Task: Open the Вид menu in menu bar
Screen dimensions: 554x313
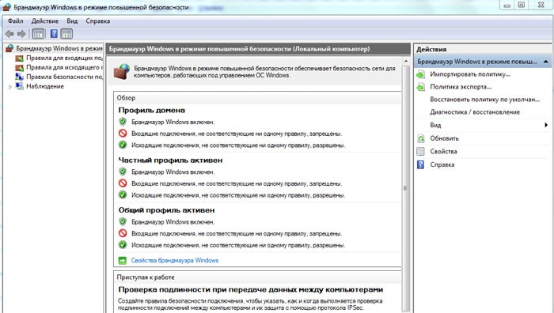Action: 72,21
